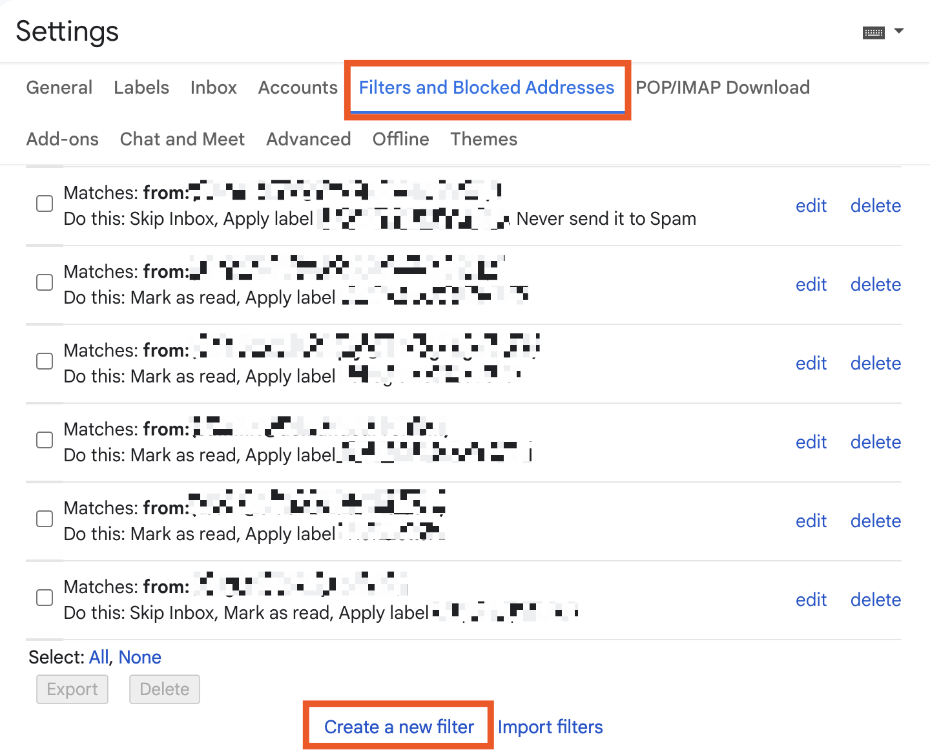Screen dimensions: 930x752
Task: Check the last filter's checkbox
Action: pos(44,598)
